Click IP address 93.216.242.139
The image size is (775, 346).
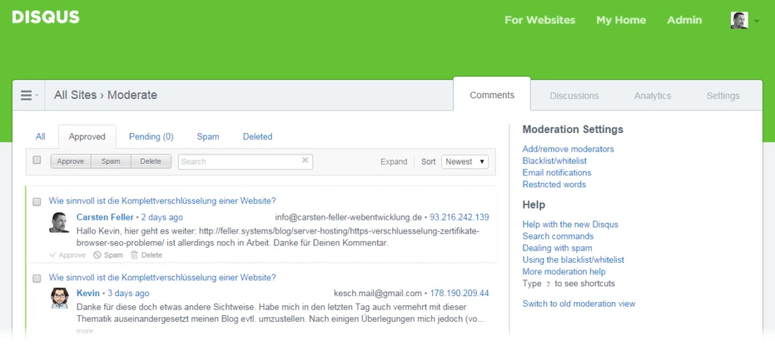pos(459,217)
